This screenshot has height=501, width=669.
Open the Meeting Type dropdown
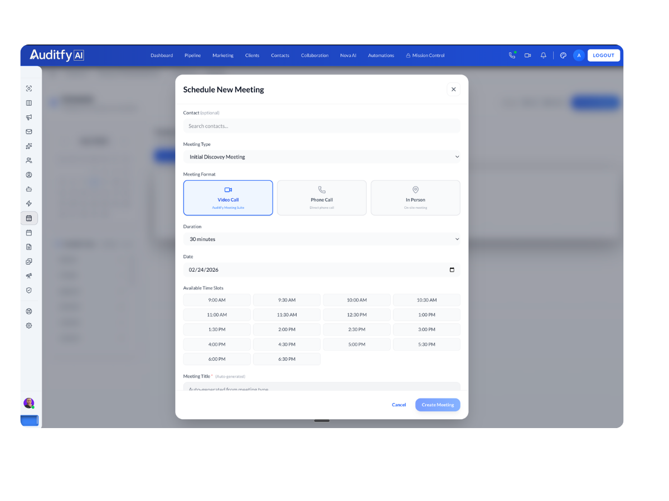pos(322,157)
